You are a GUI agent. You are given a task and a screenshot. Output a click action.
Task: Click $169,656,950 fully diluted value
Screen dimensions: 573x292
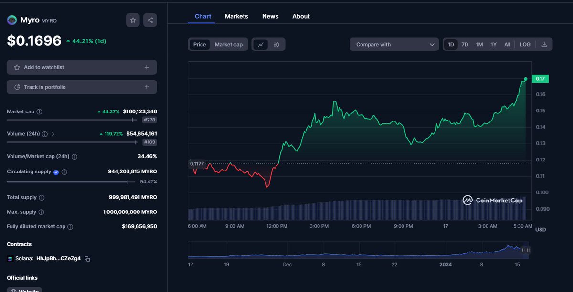pos(139,227)
